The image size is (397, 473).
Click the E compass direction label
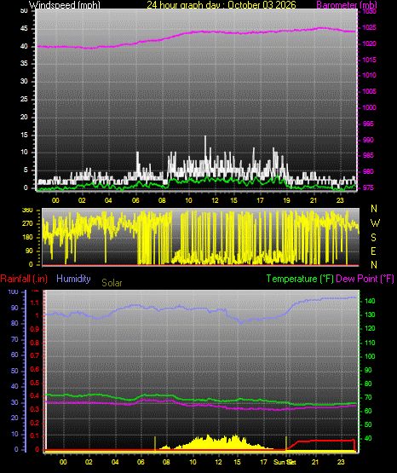[x=373, y=251]
